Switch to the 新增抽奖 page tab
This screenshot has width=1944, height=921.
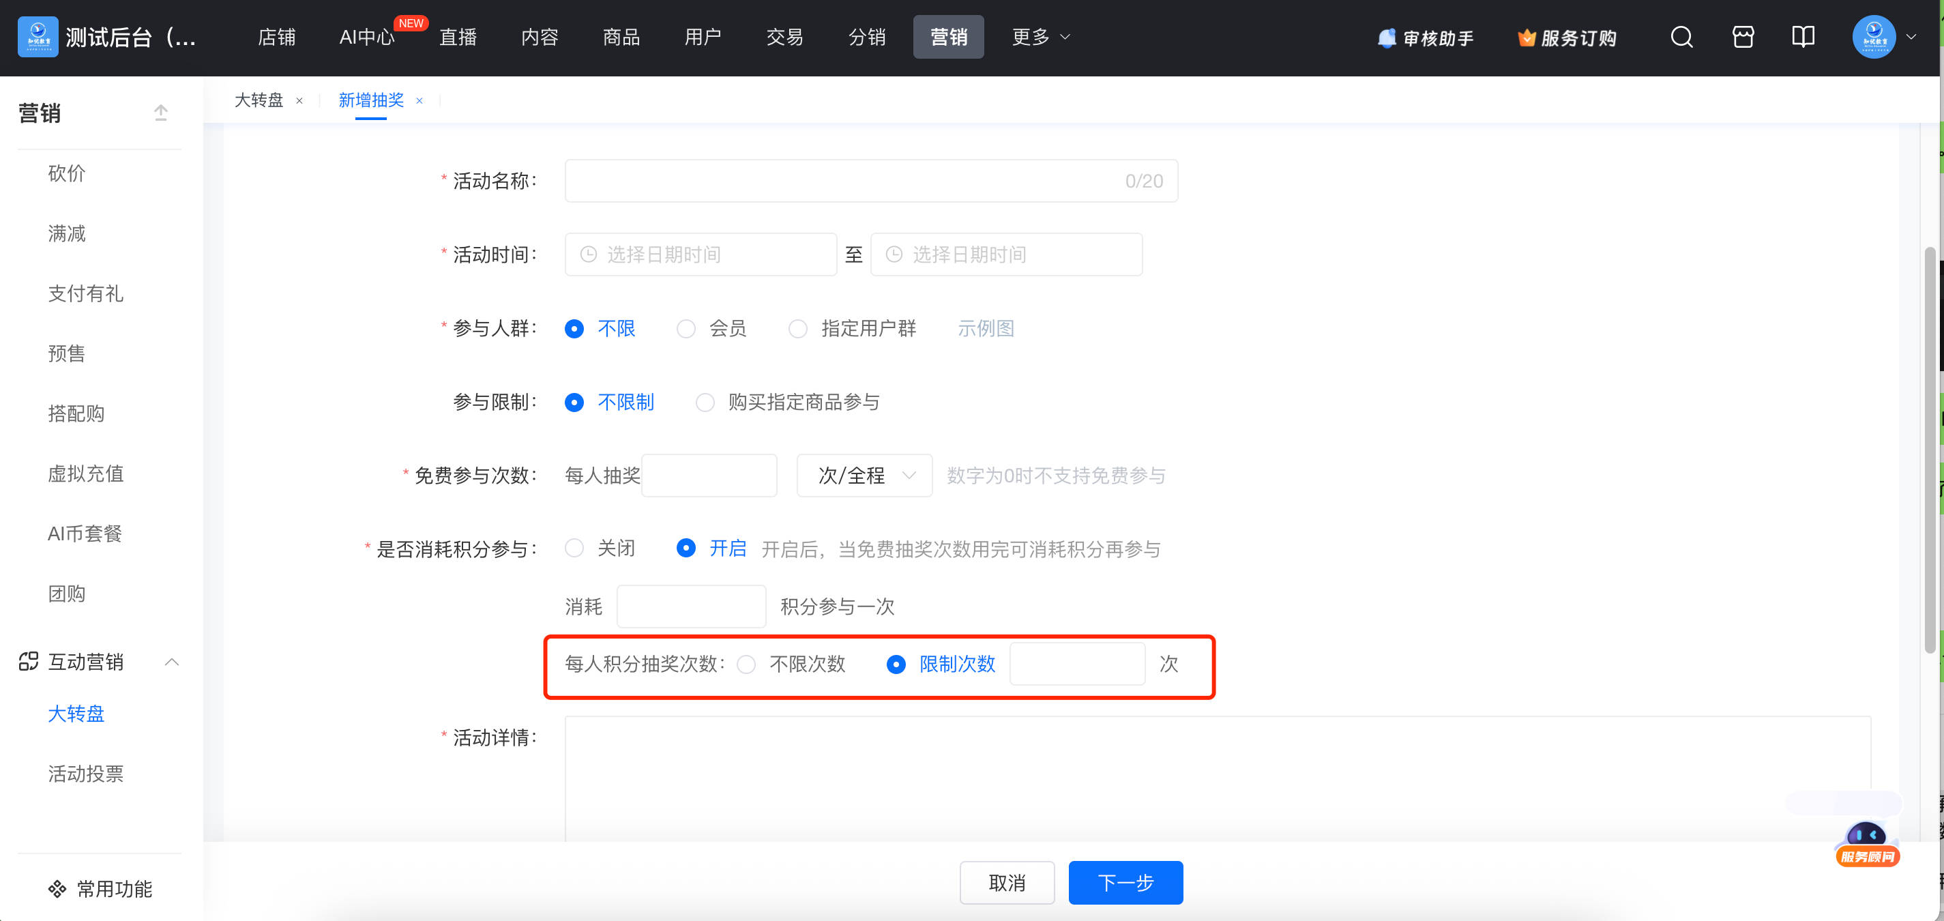tap(371, 100)
